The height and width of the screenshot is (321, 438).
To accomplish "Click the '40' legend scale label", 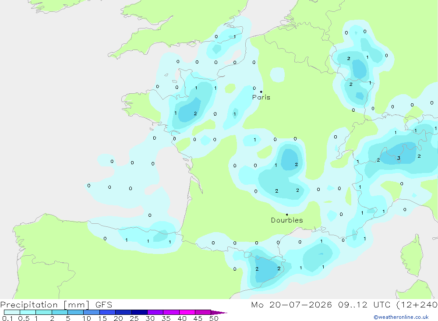I will point(182,318).
